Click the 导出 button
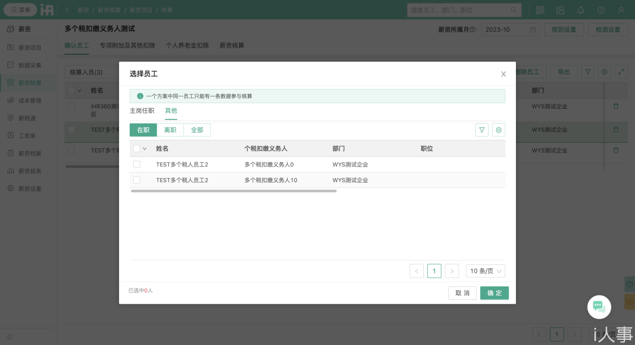Image resolution: width=635 pixels, height=345 pixels. 564,72
